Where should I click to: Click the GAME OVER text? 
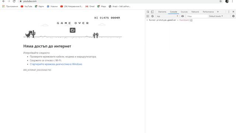coord(73,23)
